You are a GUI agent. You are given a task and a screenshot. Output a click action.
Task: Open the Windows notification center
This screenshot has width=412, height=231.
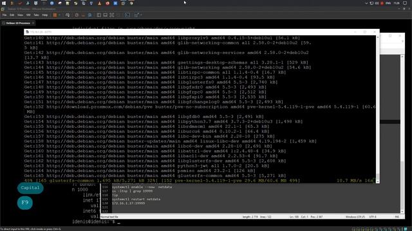[x=405, y=3]
